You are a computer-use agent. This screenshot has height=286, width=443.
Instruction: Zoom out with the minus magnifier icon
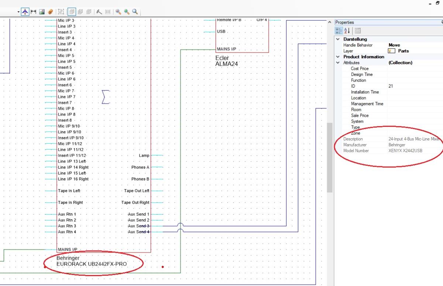click(118, 12)
